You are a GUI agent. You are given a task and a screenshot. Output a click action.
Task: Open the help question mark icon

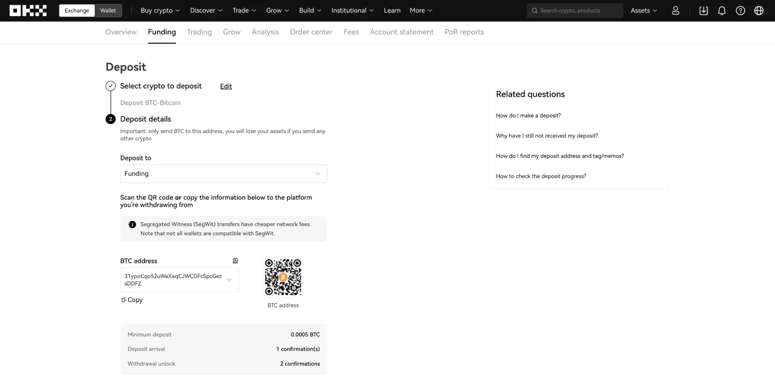point(740,10)
